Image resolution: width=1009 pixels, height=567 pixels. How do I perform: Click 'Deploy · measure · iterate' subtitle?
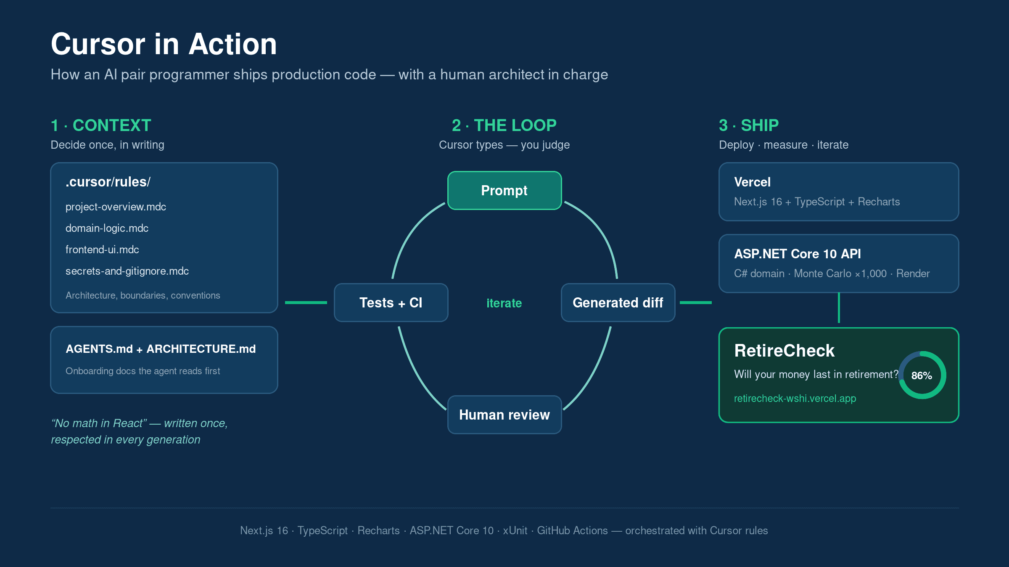click(784, 145)
